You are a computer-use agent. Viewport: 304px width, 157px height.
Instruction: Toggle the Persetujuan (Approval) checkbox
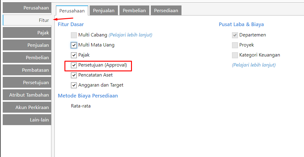coord(74,65)
